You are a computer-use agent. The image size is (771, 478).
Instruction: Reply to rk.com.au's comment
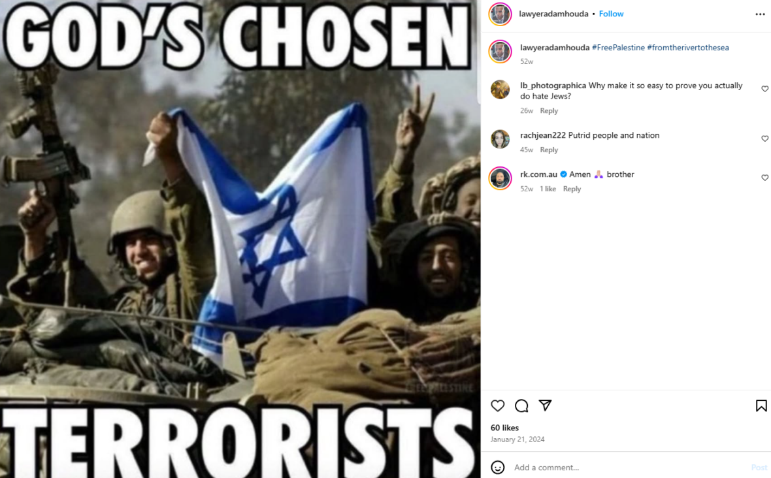572,189
